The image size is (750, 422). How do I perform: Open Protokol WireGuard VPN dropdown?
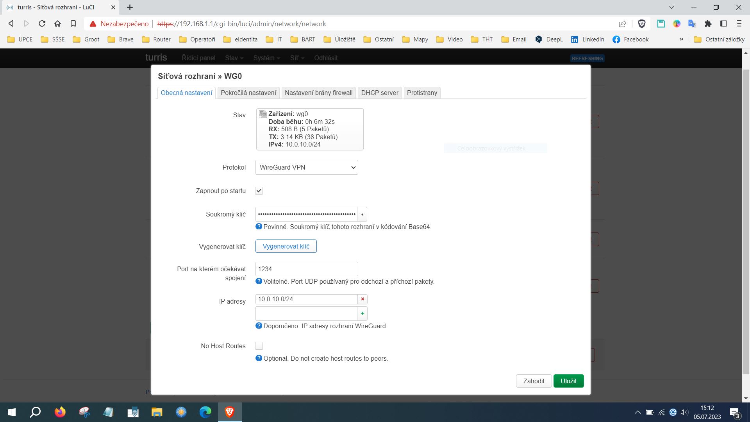pyautogui.click(x=307, y=167)
